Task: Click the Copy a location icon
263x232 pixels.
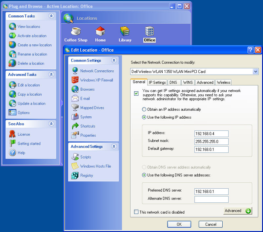Action: [x=12, y=94]
